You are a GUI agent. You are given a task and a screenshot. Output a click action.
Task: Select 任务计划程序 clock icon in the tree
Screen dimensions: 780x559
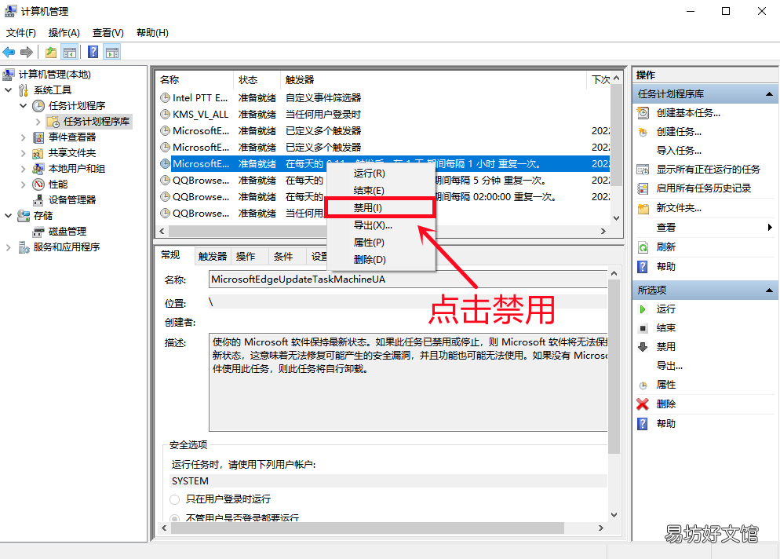tap(38, 105)
